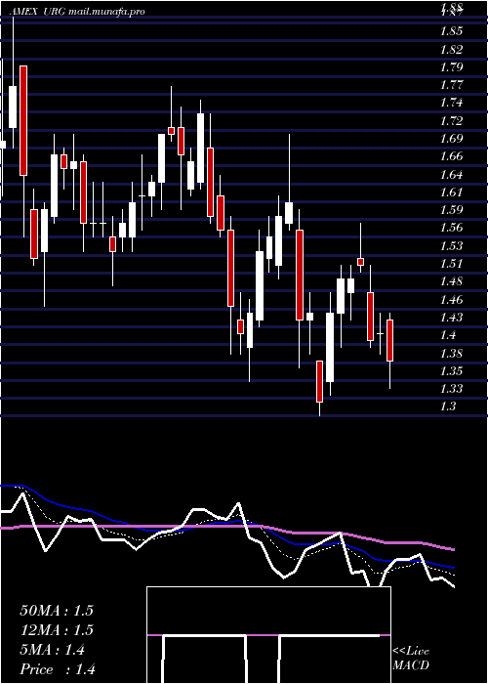This screenshot has width=488, height=684.
Task: Click the 1.82 price axis label
Action: pyautogui.click(x=451, y=49)
